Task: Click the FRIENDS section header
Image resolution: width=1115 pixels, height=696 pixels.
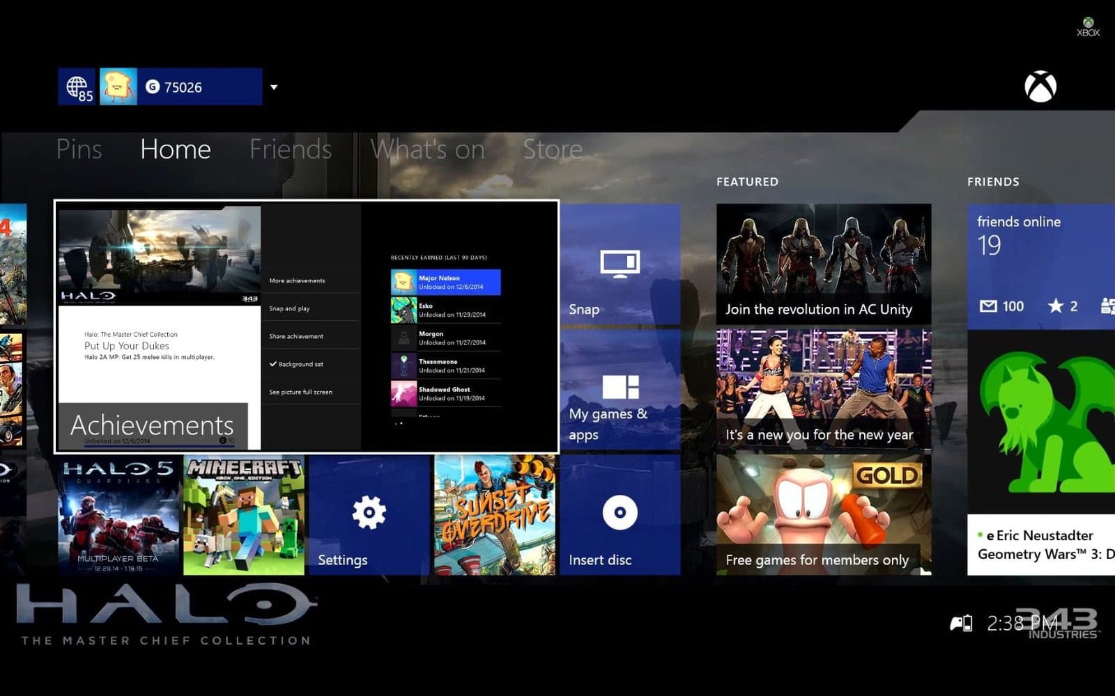Action: pyautogui.click(x=993, y=182)
